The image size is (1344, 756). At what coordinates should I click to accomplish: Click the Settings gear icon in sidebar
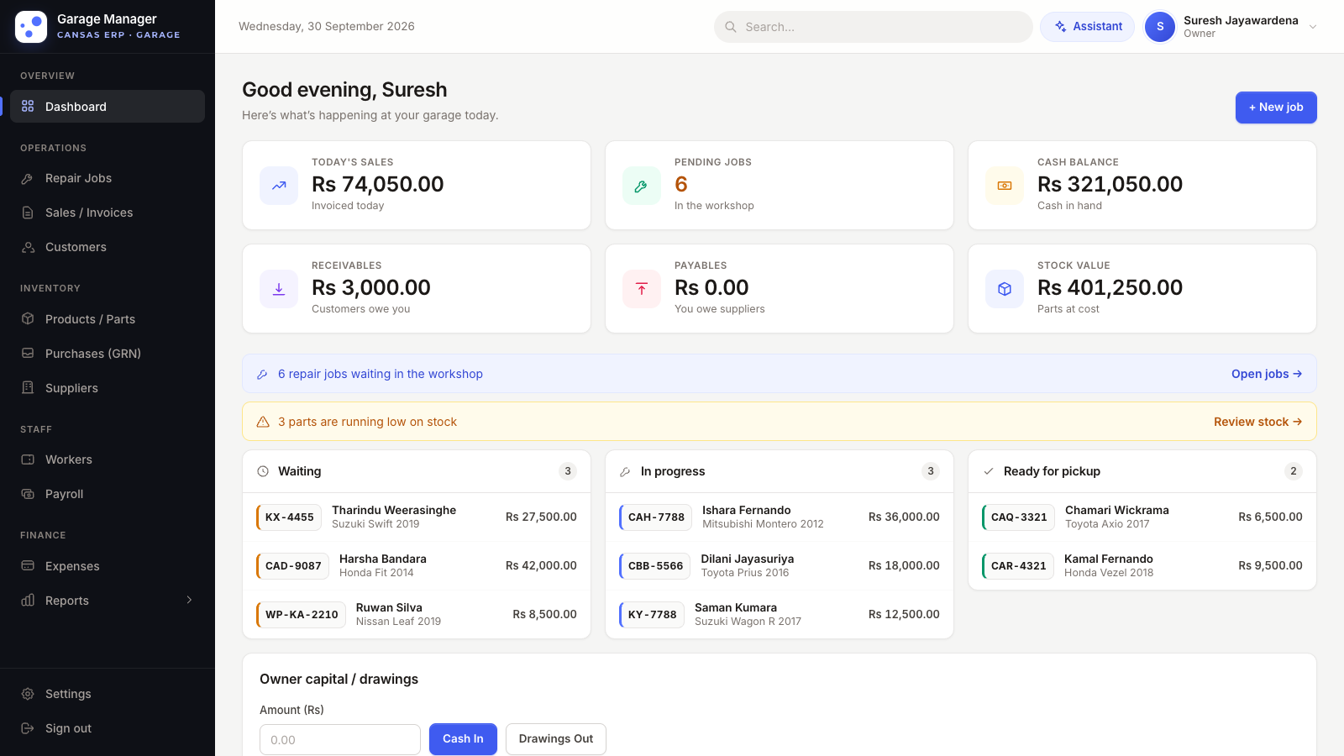28,694
